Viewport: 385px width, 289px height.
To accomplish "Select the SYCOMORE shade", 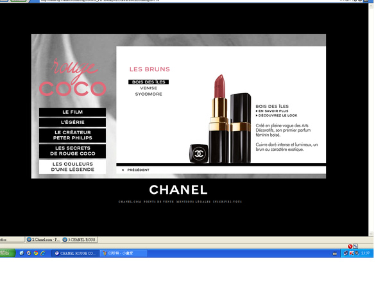I will [x=149, y=94].
